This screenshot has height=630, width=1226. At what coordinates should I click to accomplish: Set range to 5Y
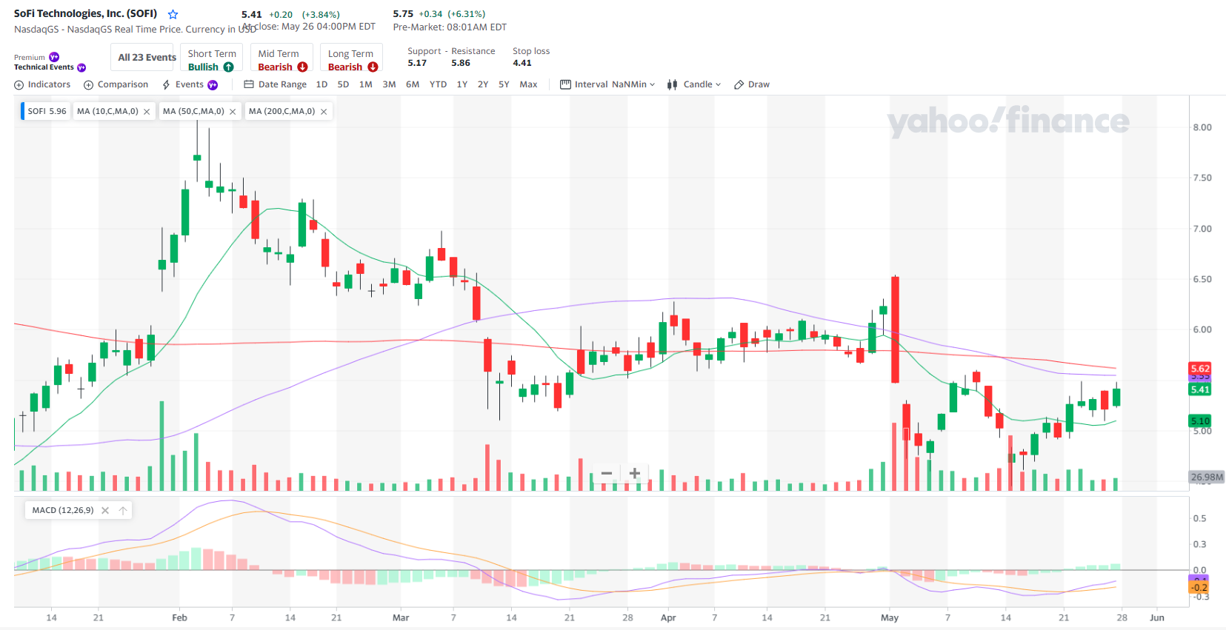504,84
